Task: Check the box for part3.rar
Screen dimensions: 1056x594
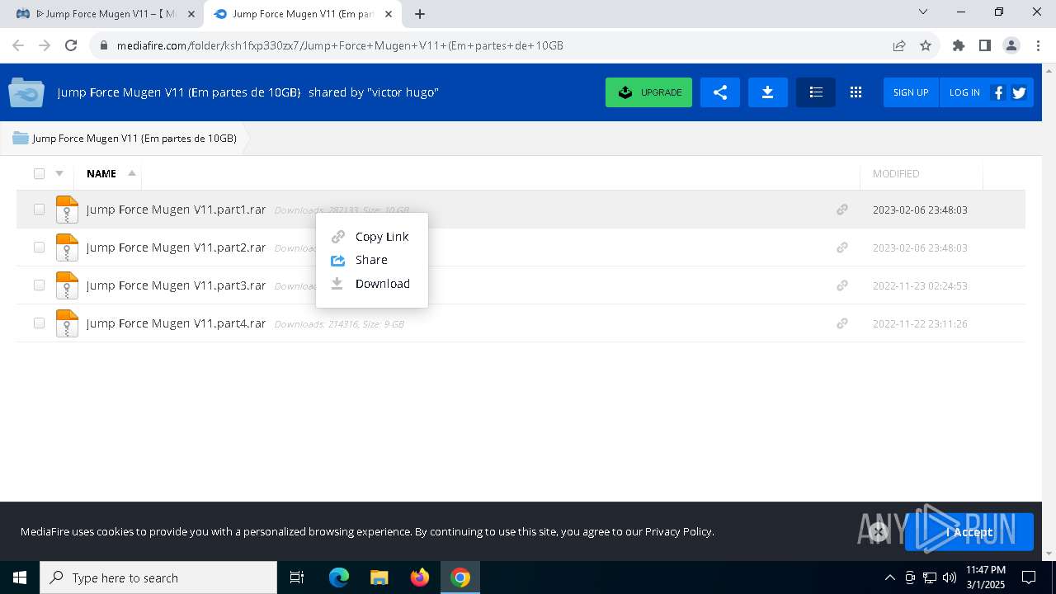Action: pos(39,285)
